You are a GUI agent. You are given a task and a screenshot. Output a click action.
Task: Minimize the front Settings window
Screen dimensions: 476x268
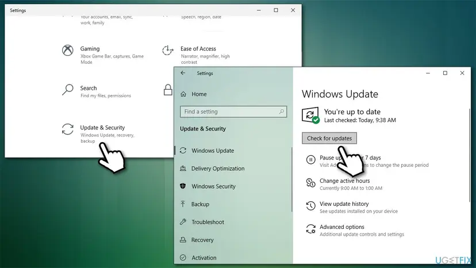click(428, 73)
